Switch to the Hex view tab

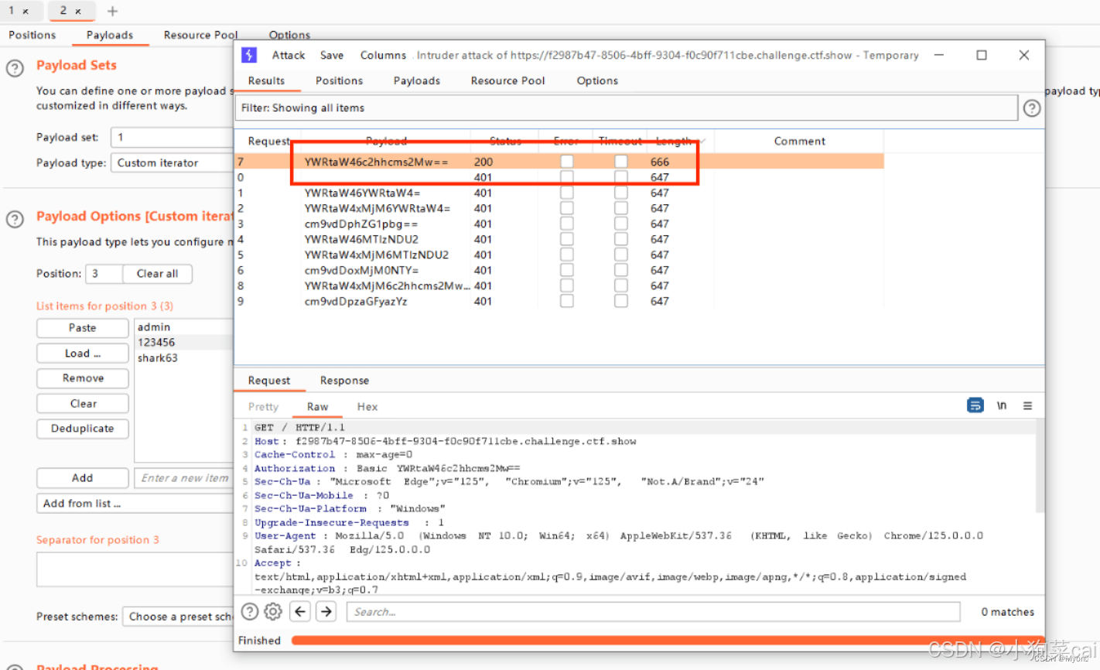(x=367, y=407)
